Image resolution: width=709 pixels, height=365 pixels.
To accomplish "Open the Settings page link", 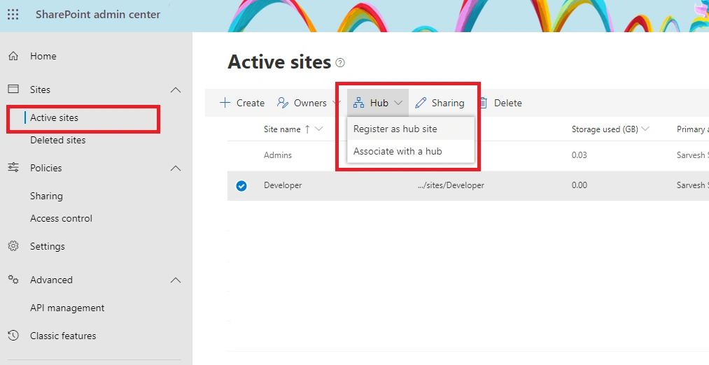I will (48, 246).
